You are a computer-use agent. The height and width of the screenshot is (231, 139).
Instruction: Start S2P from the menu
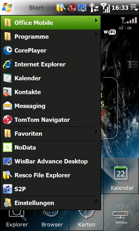point(50,189)
